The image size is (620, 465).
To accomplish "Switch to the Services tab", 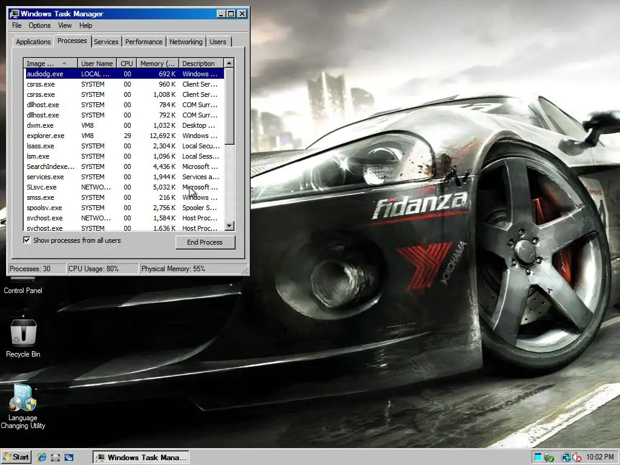I will (106, 42).
